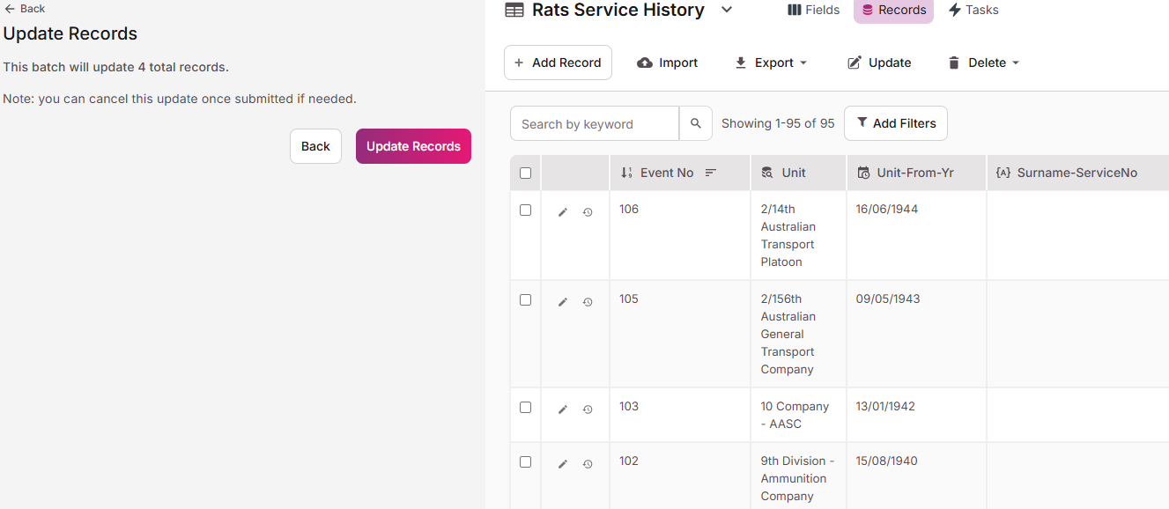Image resolution: width=1169 pixels, height=509 pixels.
Task: Open the Tasks tab
Action: [x=973, y=10]
